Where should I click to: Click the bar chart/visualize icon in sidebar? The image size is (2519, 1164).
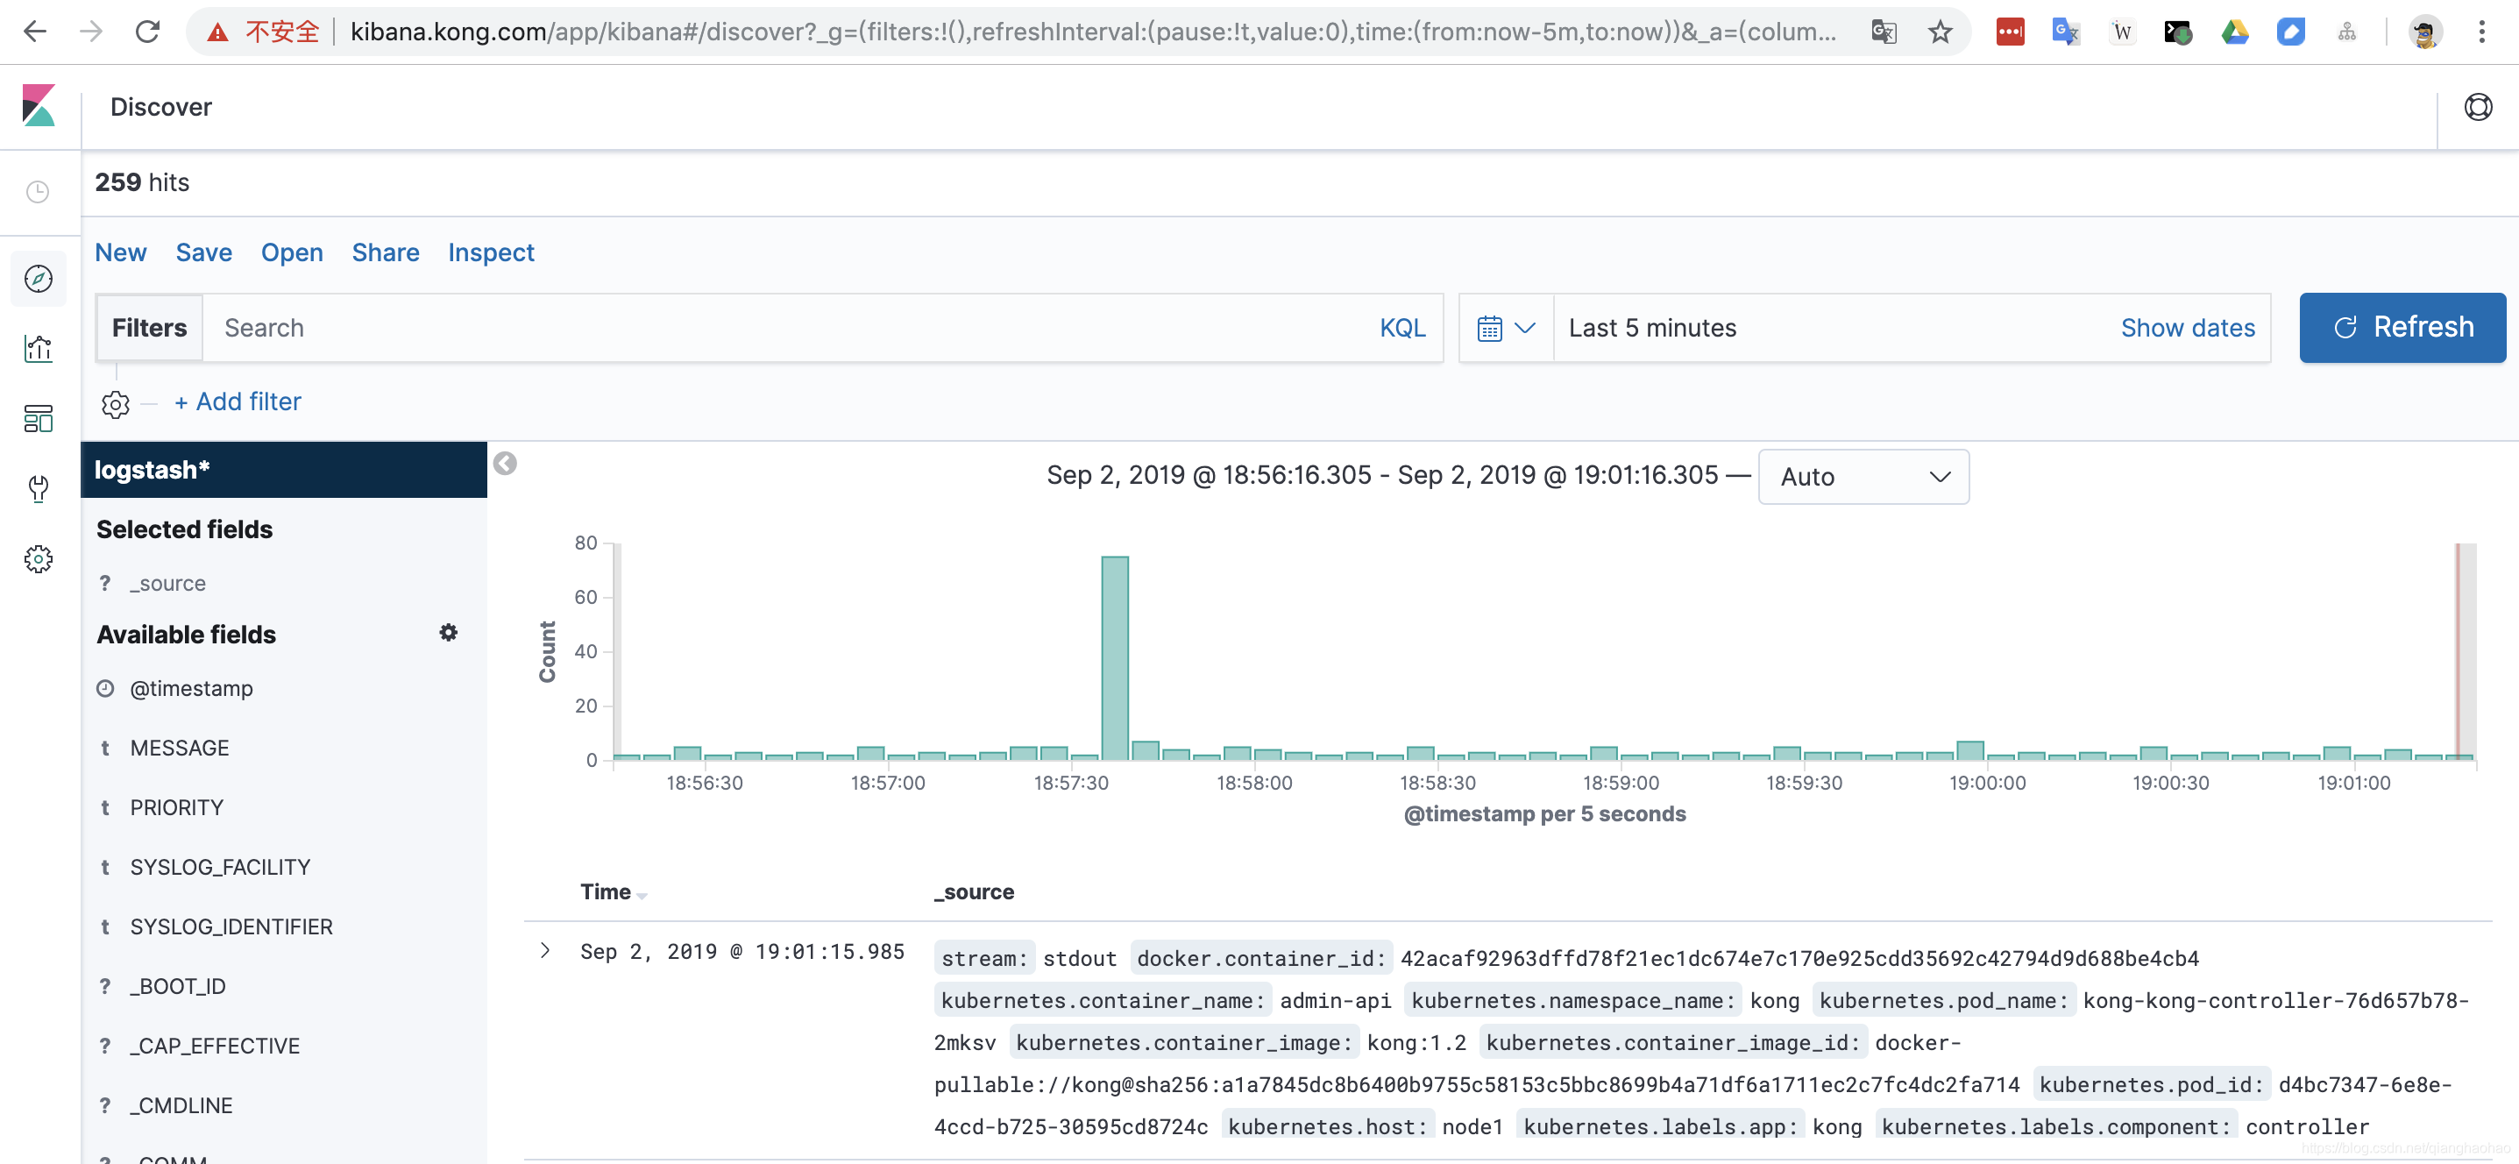click(x=39, y=350)
